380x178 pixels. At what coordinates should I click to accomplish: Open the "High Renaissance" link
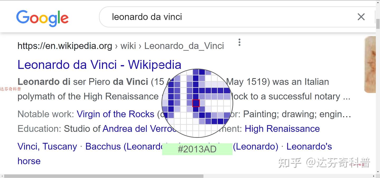[282, 129]
